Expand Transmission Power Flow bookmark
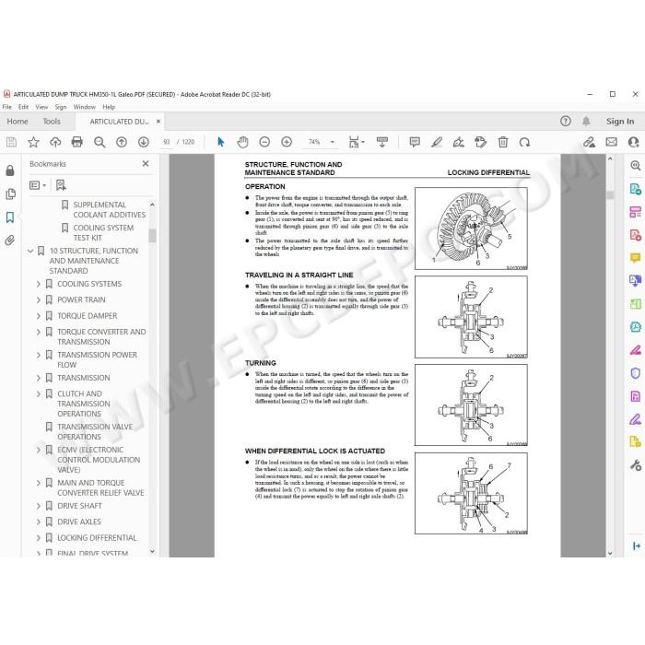645x645 pixels. pos(39,355)
